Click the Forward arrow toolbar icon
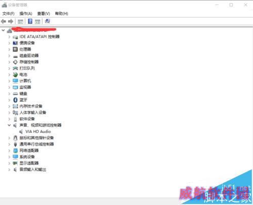The height and width of the screenshot is (205, 253). pos(11,21)
